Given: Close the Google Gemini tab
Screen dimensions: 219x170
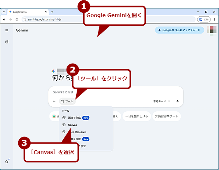Looking at the screenshot, I should pos(46,12).
